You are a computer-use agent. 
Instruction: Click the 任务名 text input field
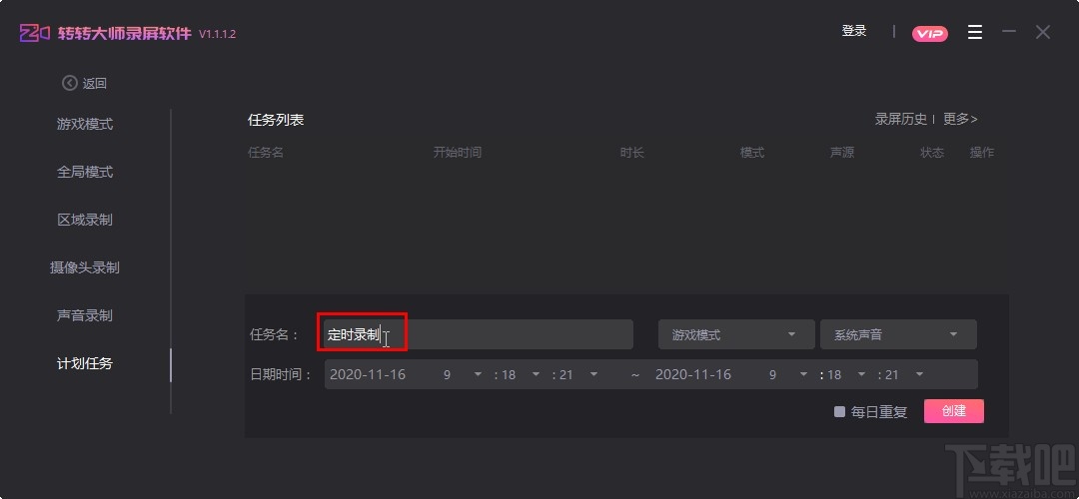[479, 334]
